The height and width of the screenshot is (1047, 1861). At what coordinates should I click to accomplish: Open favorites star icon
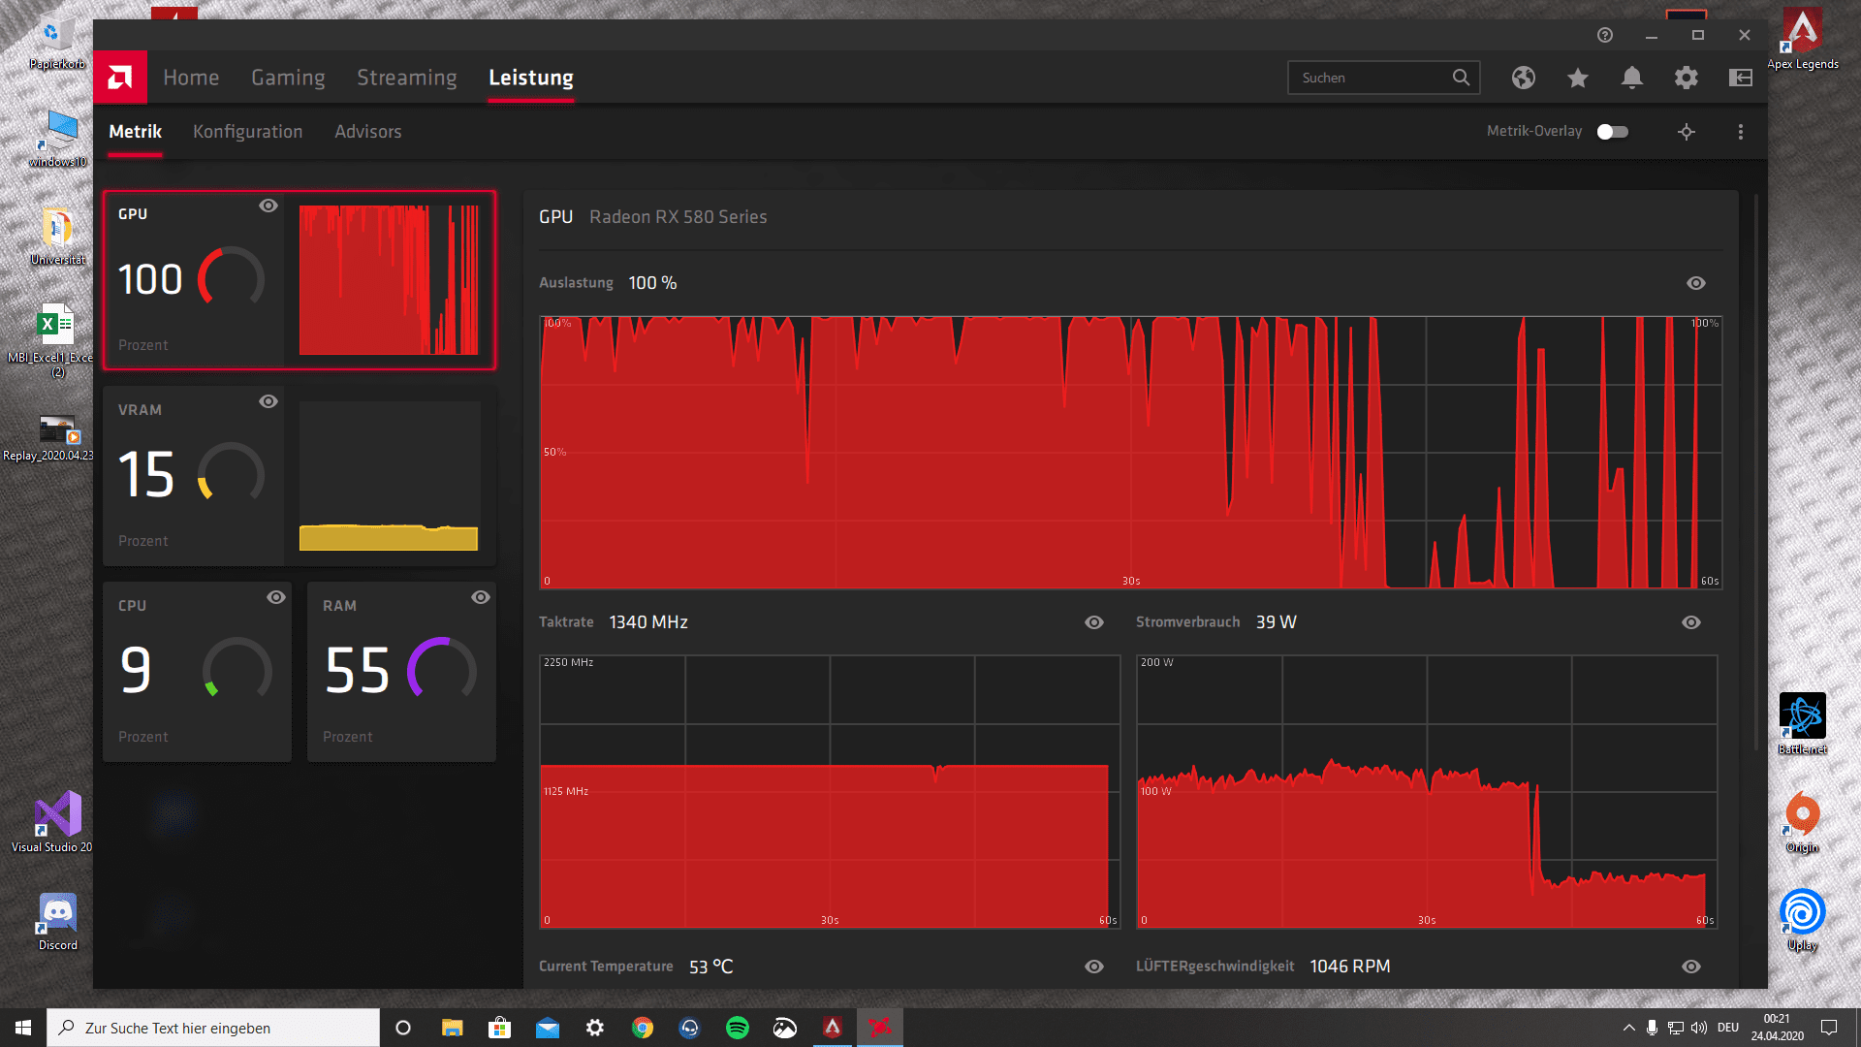pyautogui.click(x=1578, y=78)
